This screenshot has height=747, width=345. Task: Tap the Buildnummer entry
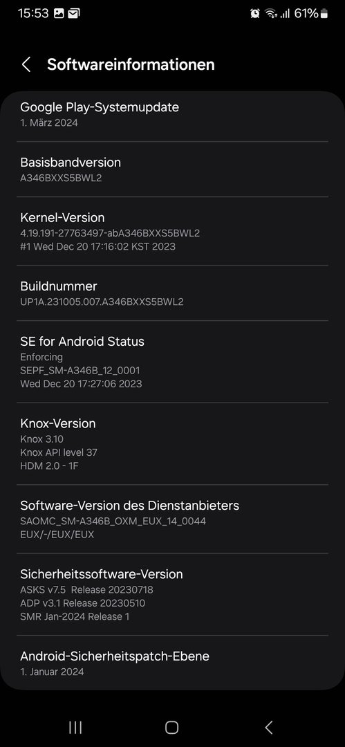coord(173,293)
